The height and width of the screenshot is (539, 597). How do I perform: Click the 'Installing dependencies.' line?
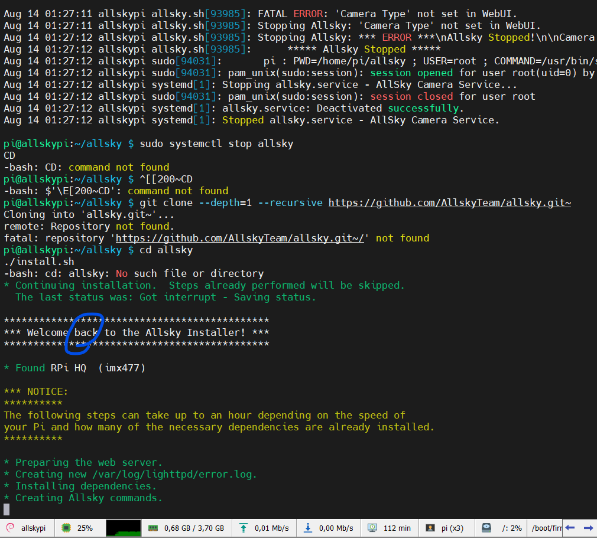[80, 486]
